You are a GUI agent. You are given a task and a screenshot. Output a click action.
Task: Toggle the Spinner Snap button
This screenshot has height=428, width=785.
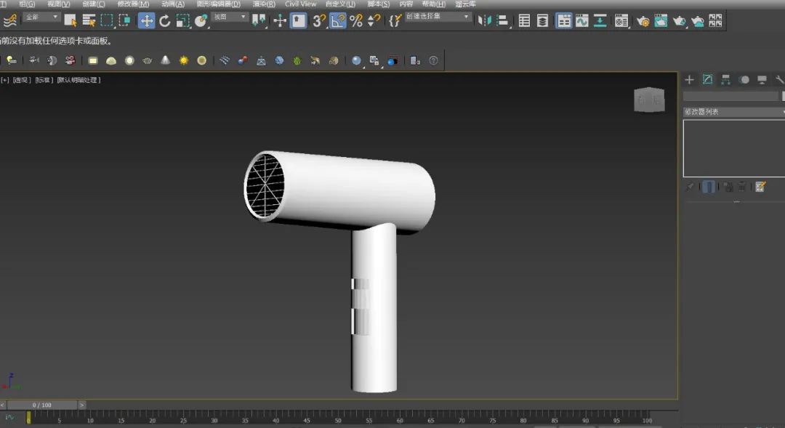[x=374, y=20]
